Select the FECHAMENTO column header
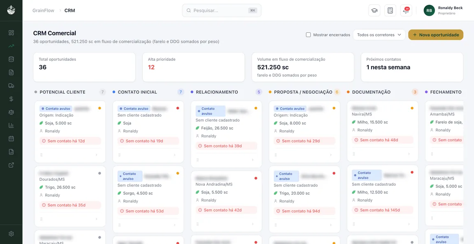This screenshot has width=474, height=244. pos(446,92)
